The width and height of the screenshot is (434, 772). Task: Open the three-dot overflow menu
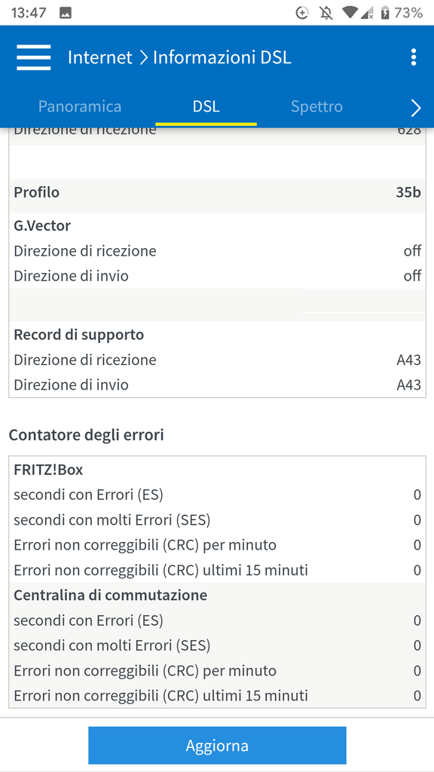point(414,57)
